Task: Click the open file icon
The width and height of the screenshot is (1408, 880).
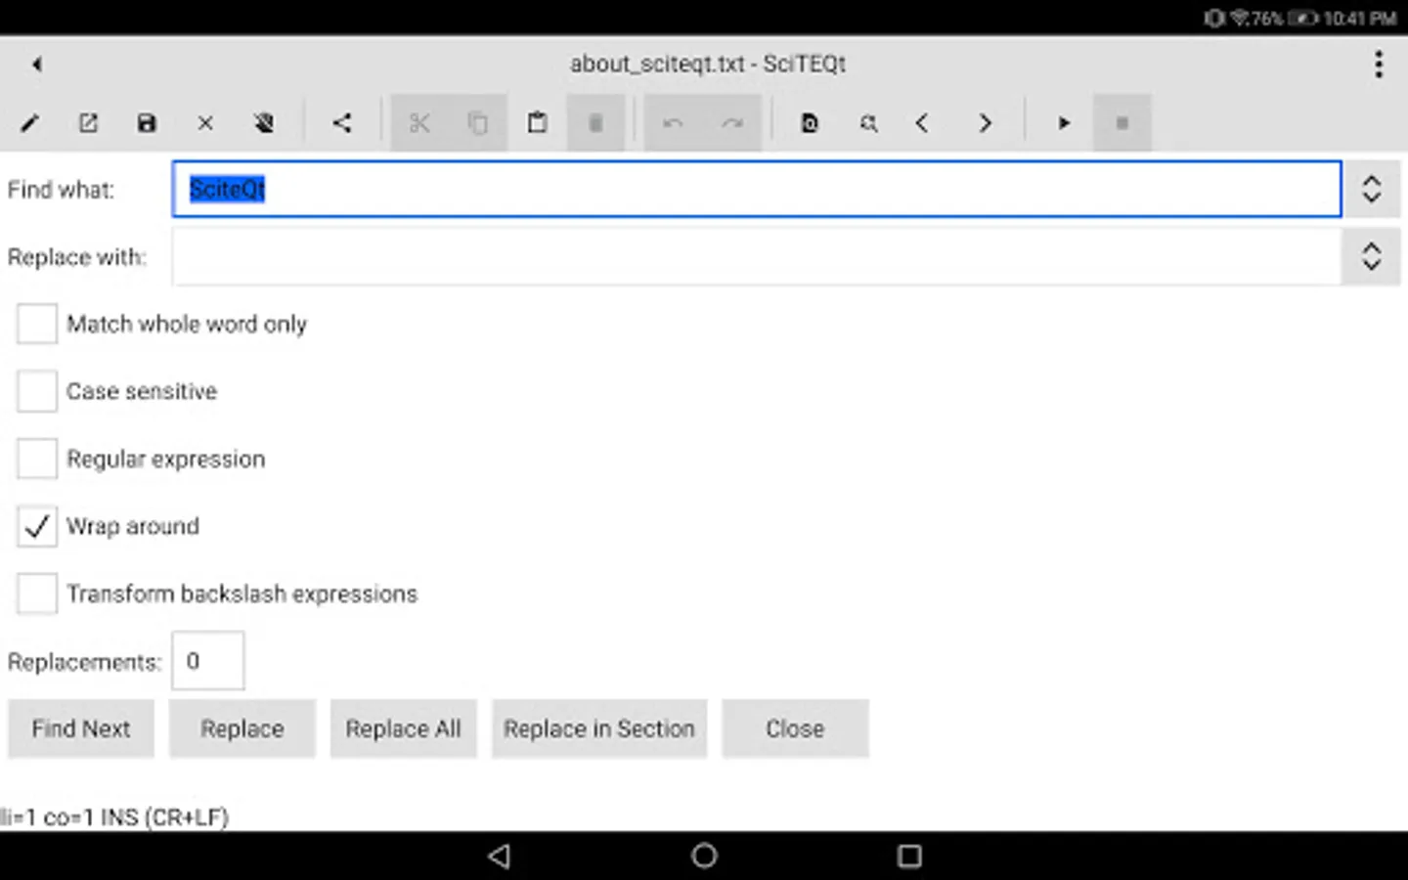Action: pos(88,123)
